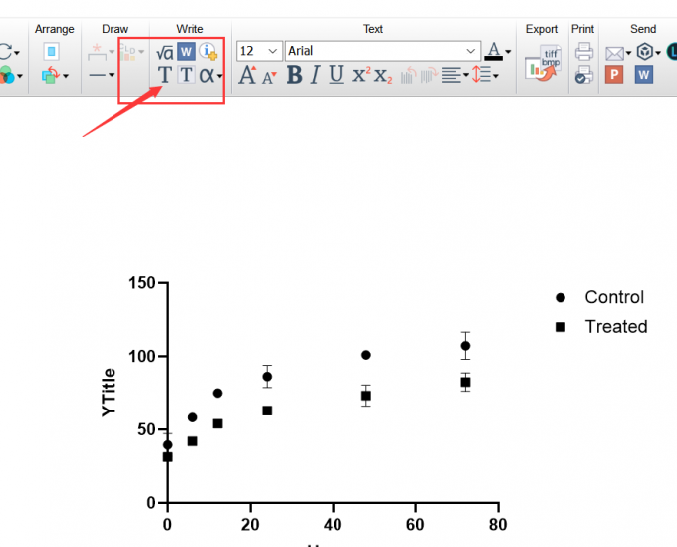677x547 pixels.
Task: Select the YTitle axis label
Action: [x=109, y=393]
